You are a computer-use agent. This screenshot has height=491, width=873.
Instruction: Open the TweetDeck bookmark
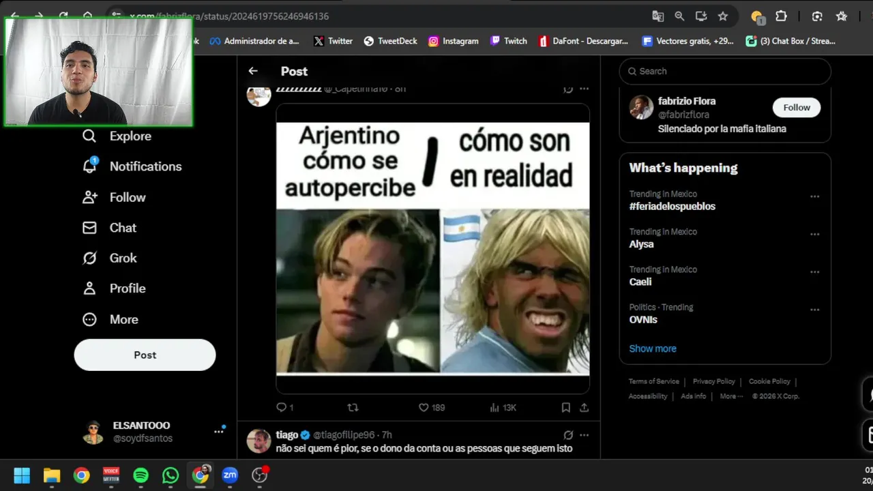[390, 41]
